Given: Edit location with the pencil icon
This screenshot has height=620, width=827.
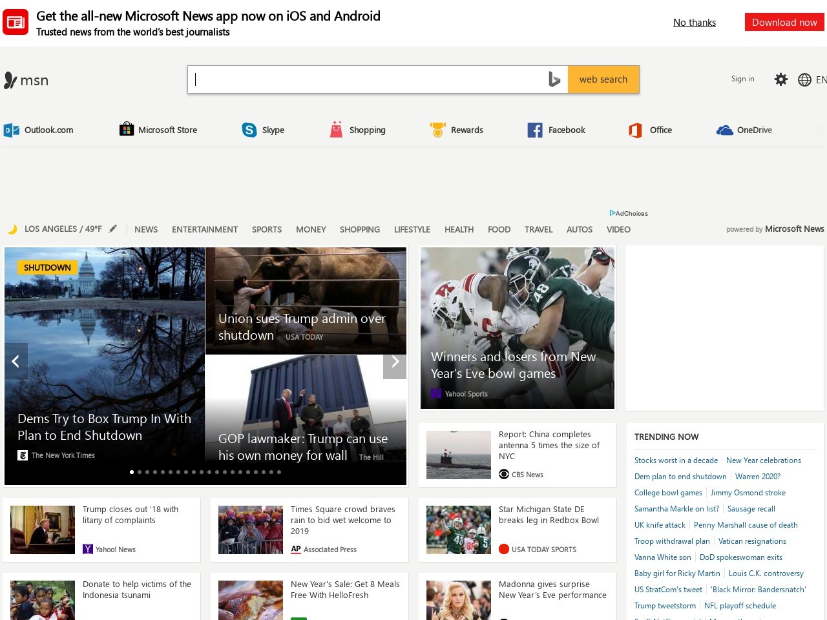Looking at the screenshot, I should pyautogui.click(x=113, y=229).
